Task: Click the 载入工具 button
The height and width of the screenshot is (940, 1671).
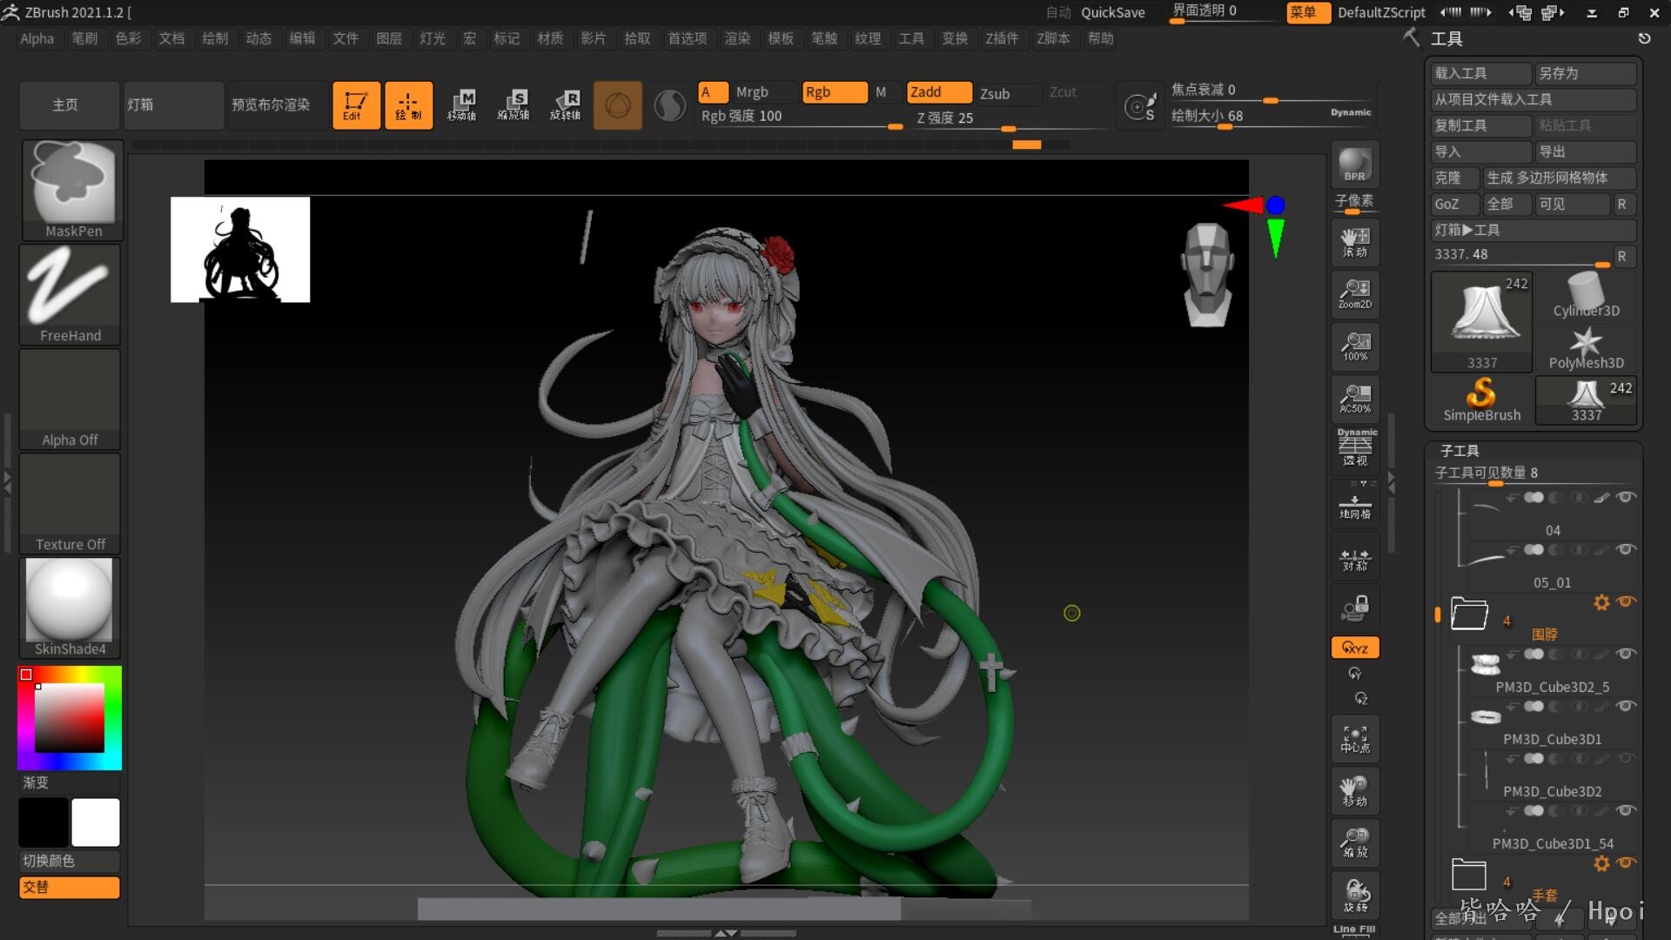Action: click(x=1480, y=73)
